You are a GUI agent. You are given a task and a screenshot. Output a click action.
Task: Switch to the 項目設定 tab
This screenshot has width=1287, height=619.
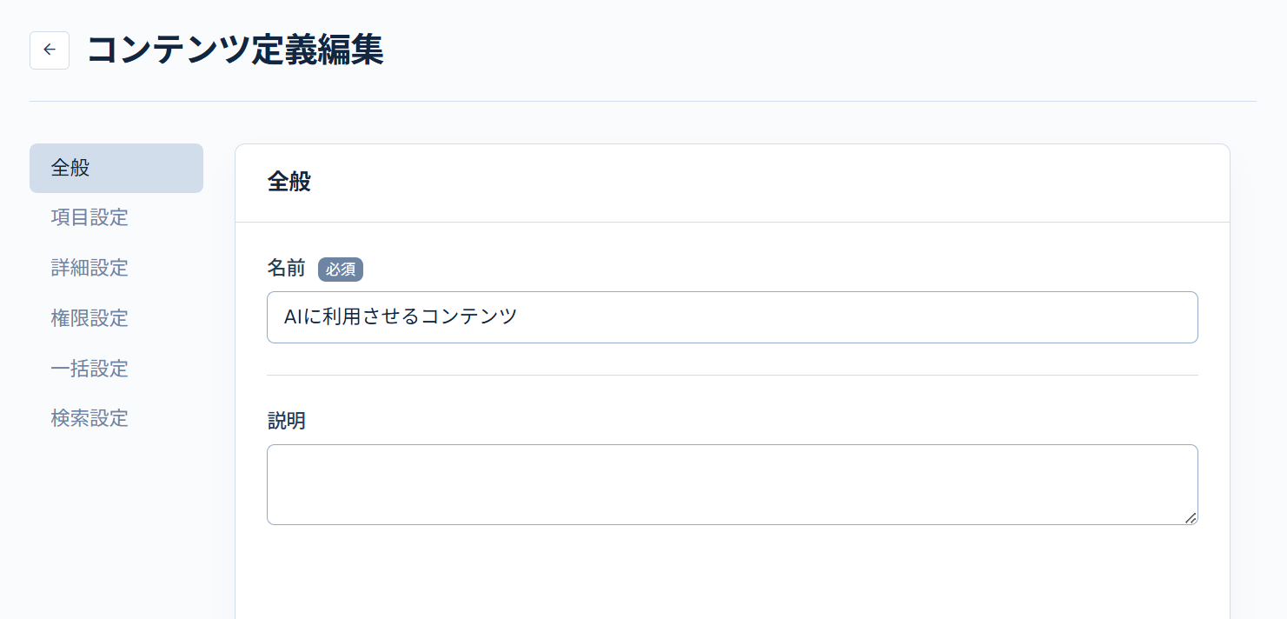(x=88, y=218)
